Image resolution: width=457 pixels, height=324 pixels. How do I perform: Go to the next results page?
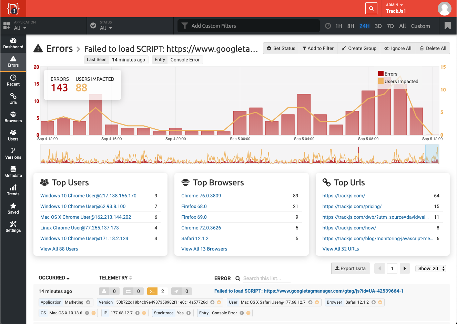tap(405, 268)
